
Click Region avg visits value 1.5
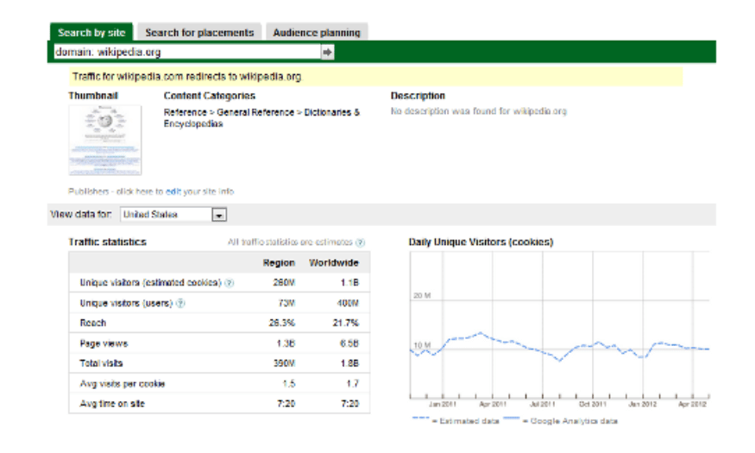click(x=289, y=384)
